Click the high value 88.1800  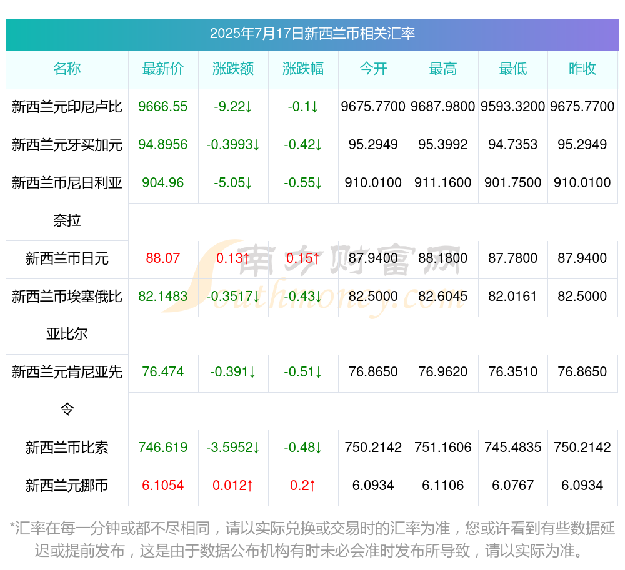coord(443,258)
